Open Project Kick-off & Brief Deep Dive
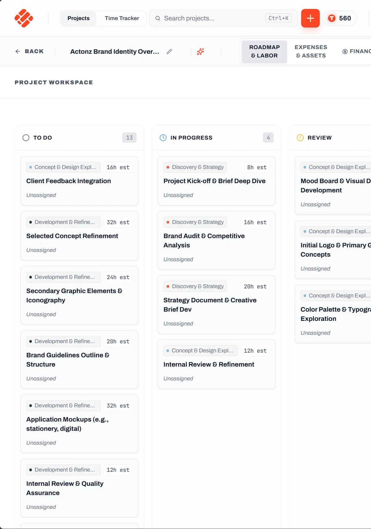This screenshot has width=371, height=529. click(217, 181)
